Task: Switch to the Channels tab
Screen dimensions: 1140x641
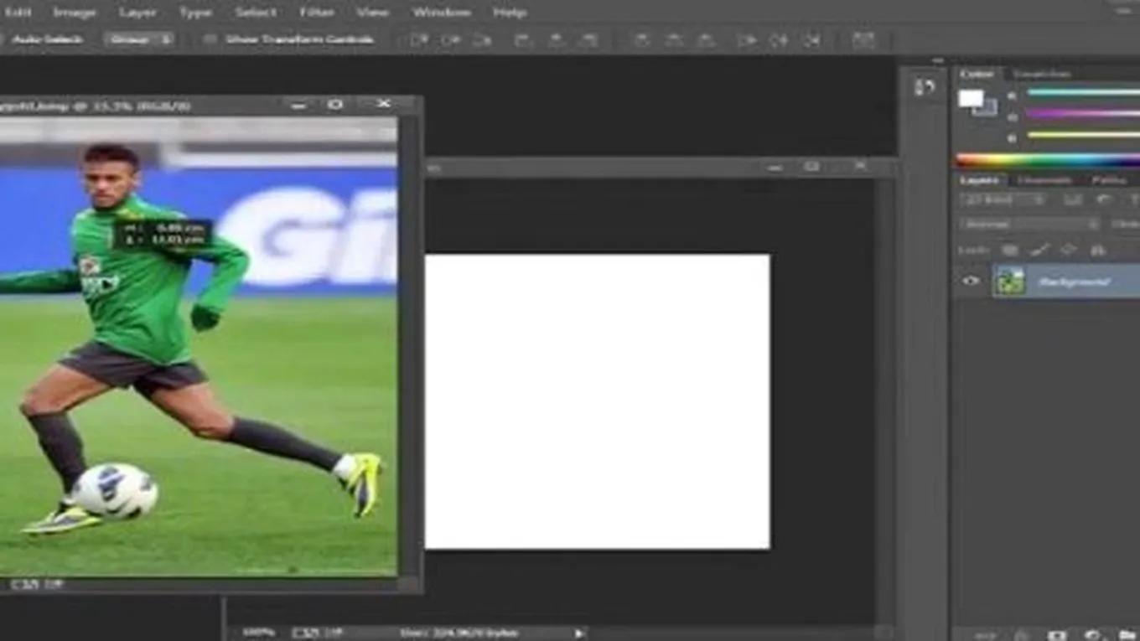Action: click(1044, 180)
